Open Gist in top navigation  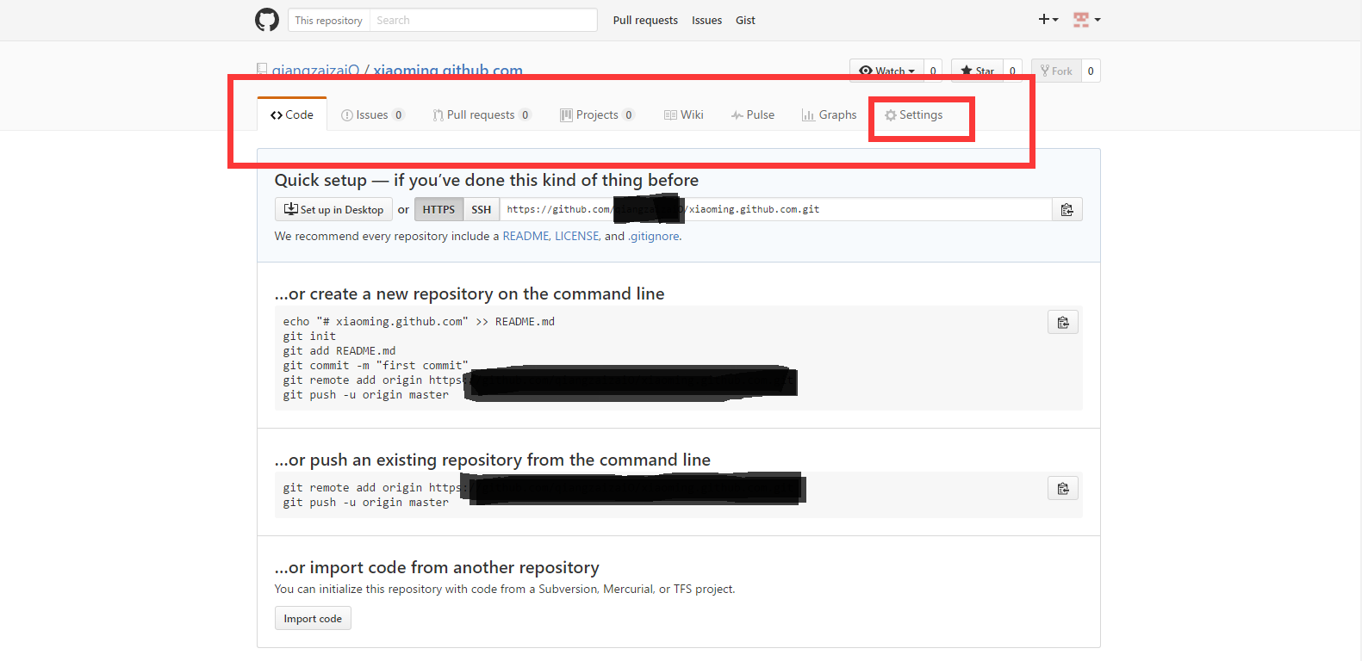[x=745, y=20]
